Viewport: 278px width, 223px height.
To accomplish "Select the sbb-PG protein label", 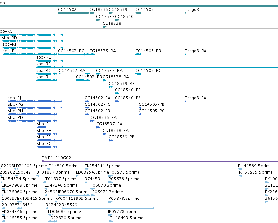I will [x=16, y=104].
